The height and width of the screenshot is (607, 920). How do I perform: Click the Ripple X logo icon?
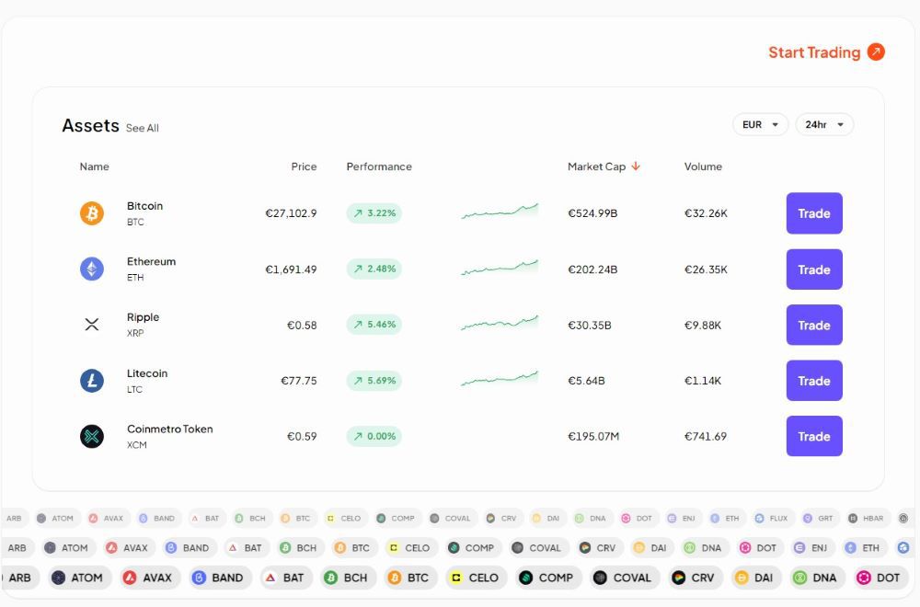click(x=91, y=325)
